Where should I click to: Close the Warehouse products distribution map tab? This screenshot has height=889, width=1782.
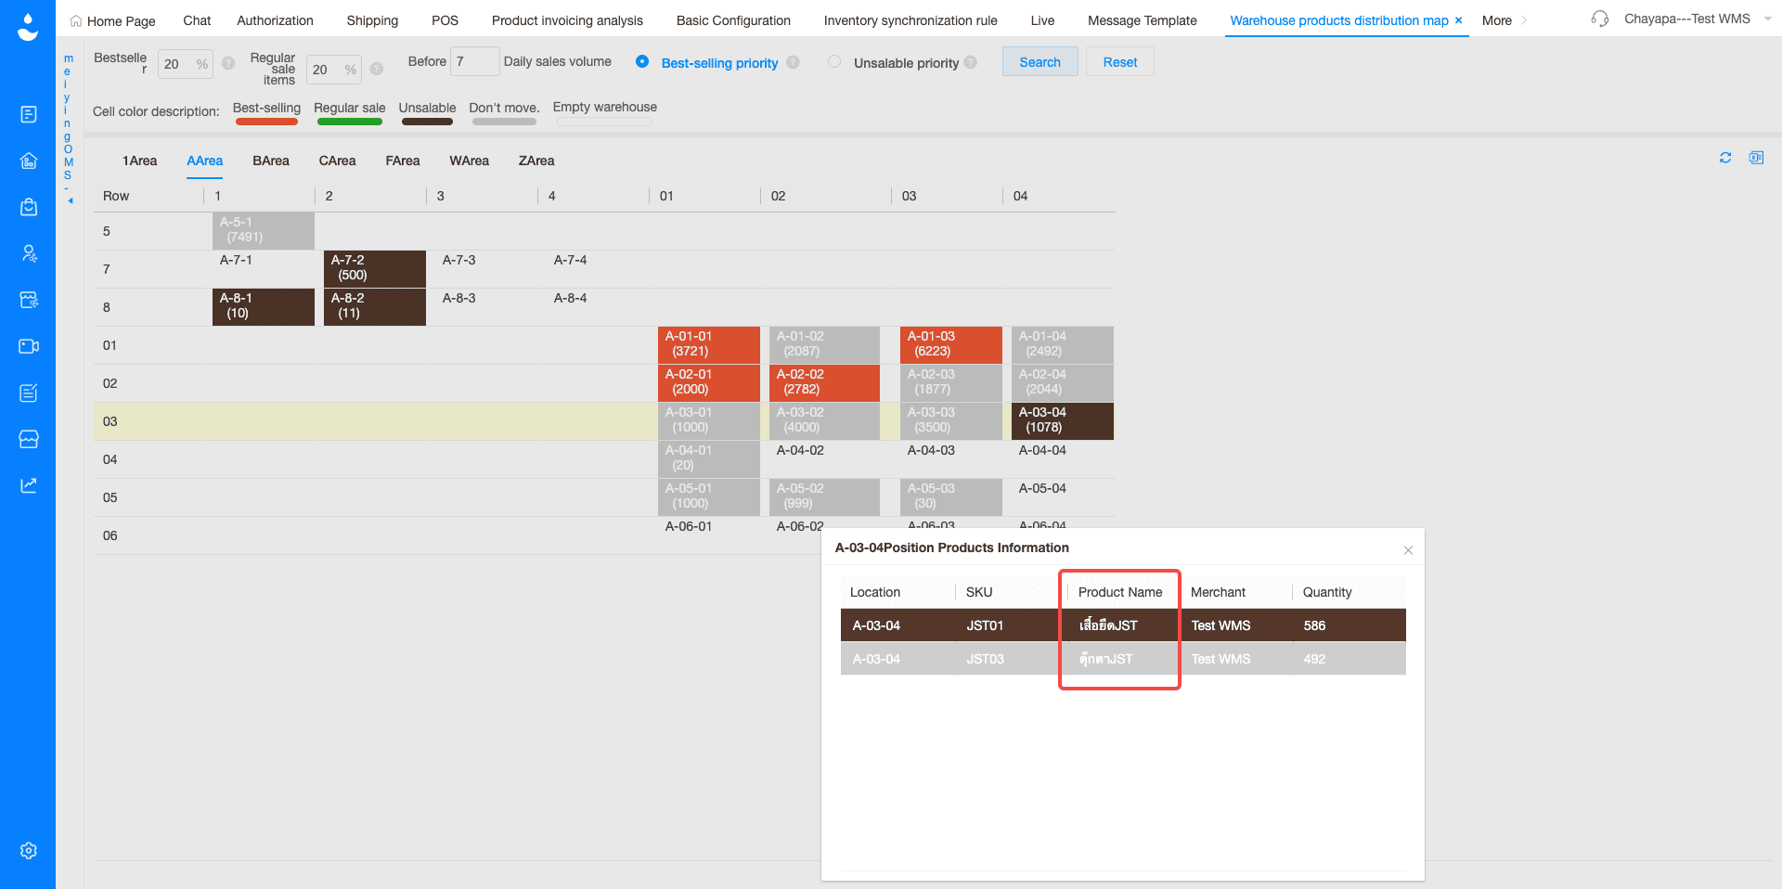coord(1458,20)
